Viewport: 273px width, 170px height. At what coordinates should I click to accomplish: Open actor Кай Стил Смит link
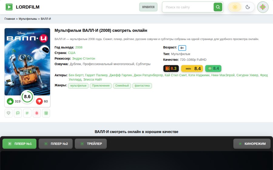tap(176, 75)
